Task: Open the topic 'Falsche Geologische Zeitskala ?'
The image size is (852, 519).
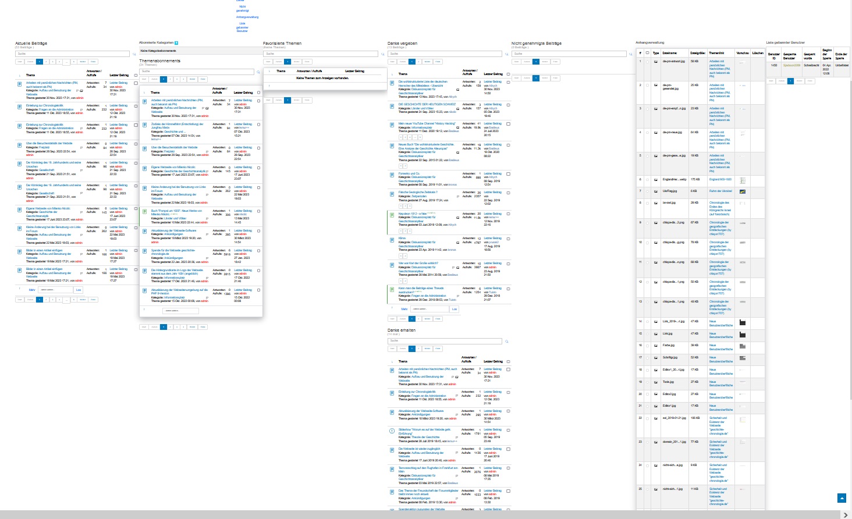Action: [x=417, y=192]
